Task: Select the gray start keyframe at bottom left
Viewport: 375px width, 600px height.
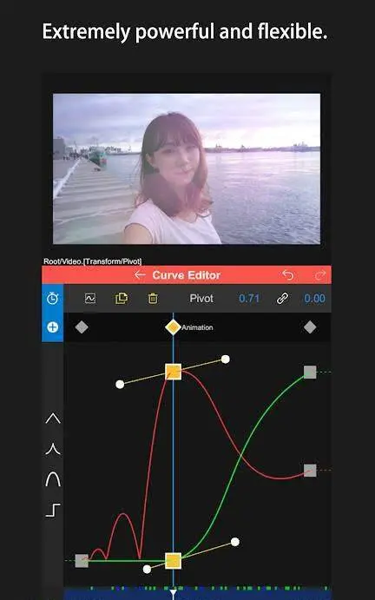Action: tap(82, 561)
